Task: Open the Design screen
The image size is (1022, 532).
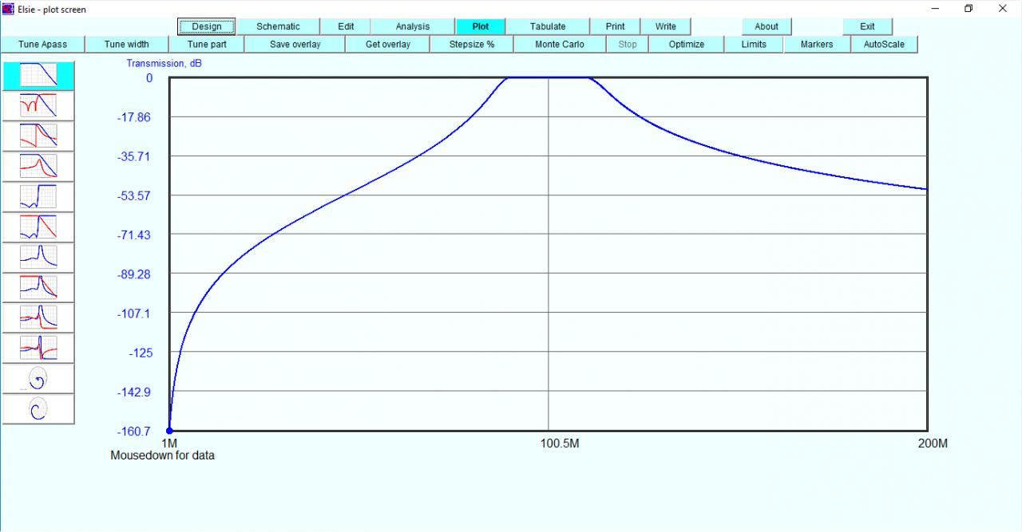Action: click(x=207, y=27)
